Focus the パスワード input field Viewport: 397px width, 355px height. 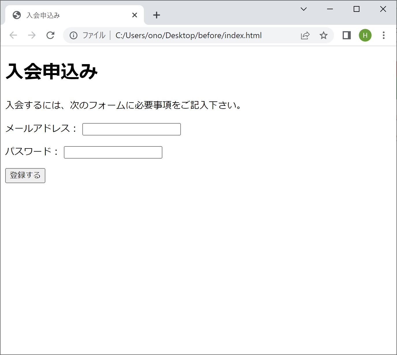[x=113, y=152]
